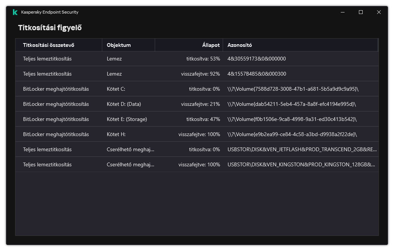Select the Kingston 128GB USB entry
Screen dimensions: 394x251
[x=301, y=164]
